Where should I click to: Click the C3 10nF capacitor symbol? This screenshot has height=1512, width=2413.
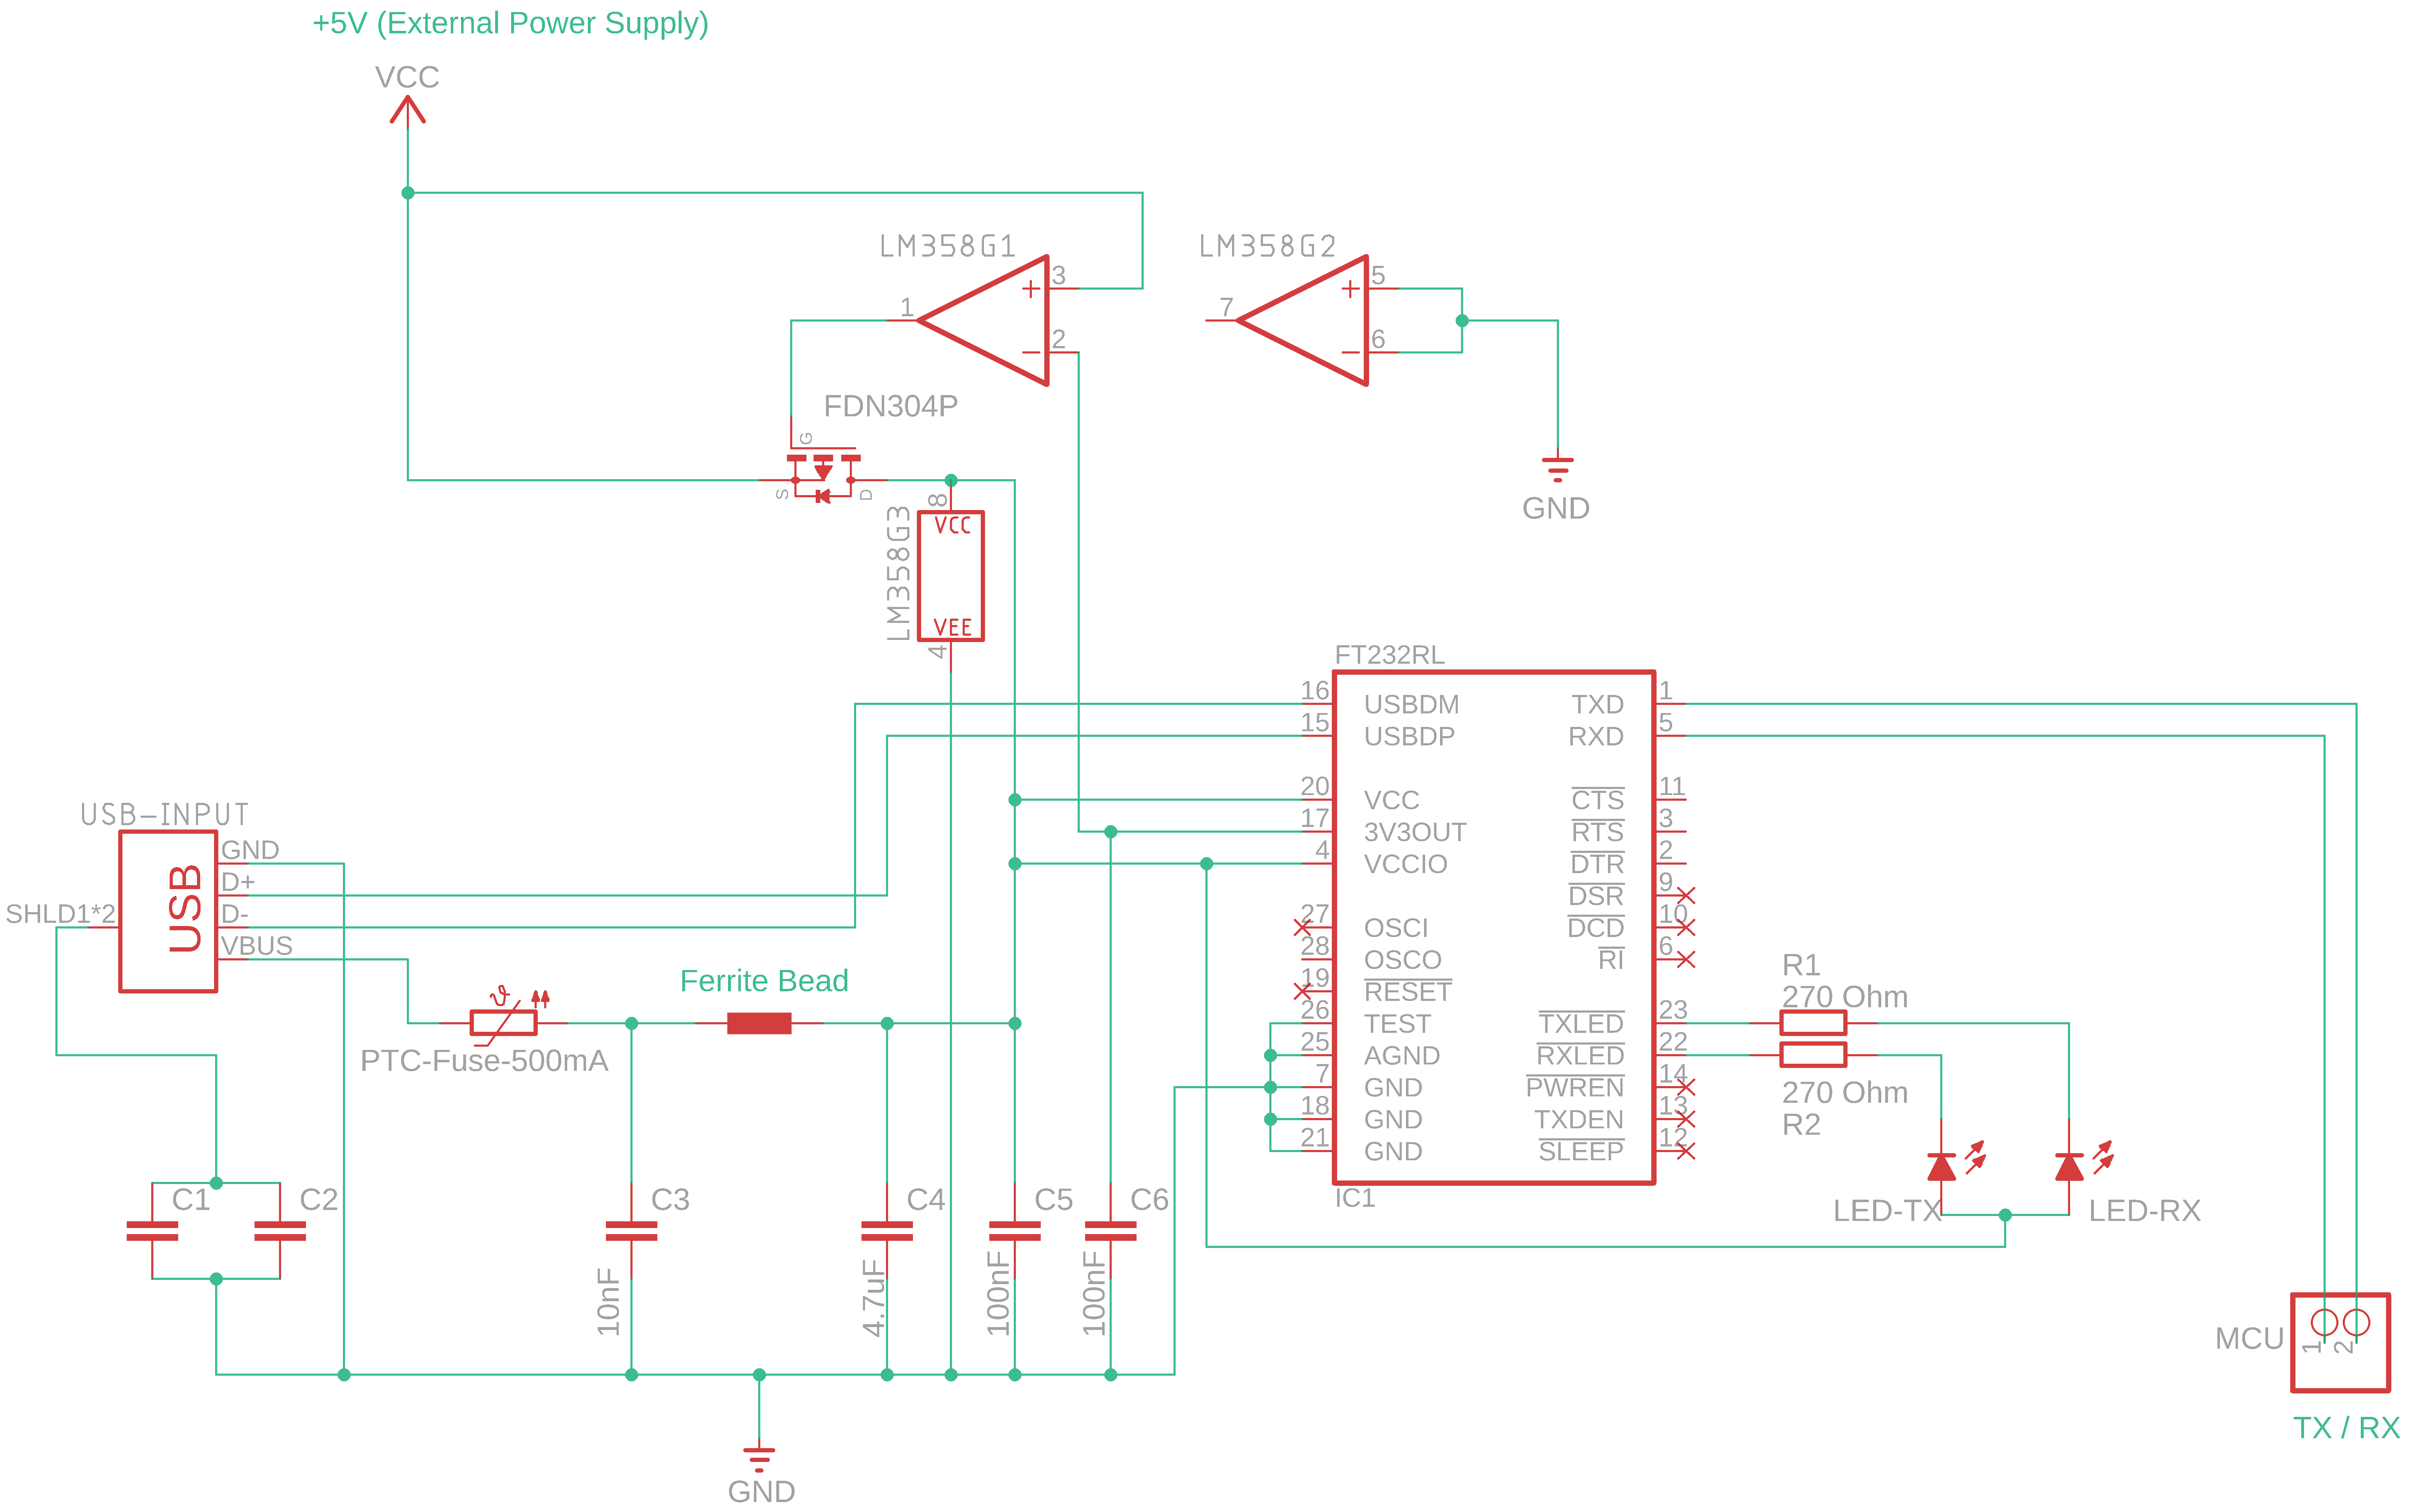pyautogui.click(x=631, y=1231)
